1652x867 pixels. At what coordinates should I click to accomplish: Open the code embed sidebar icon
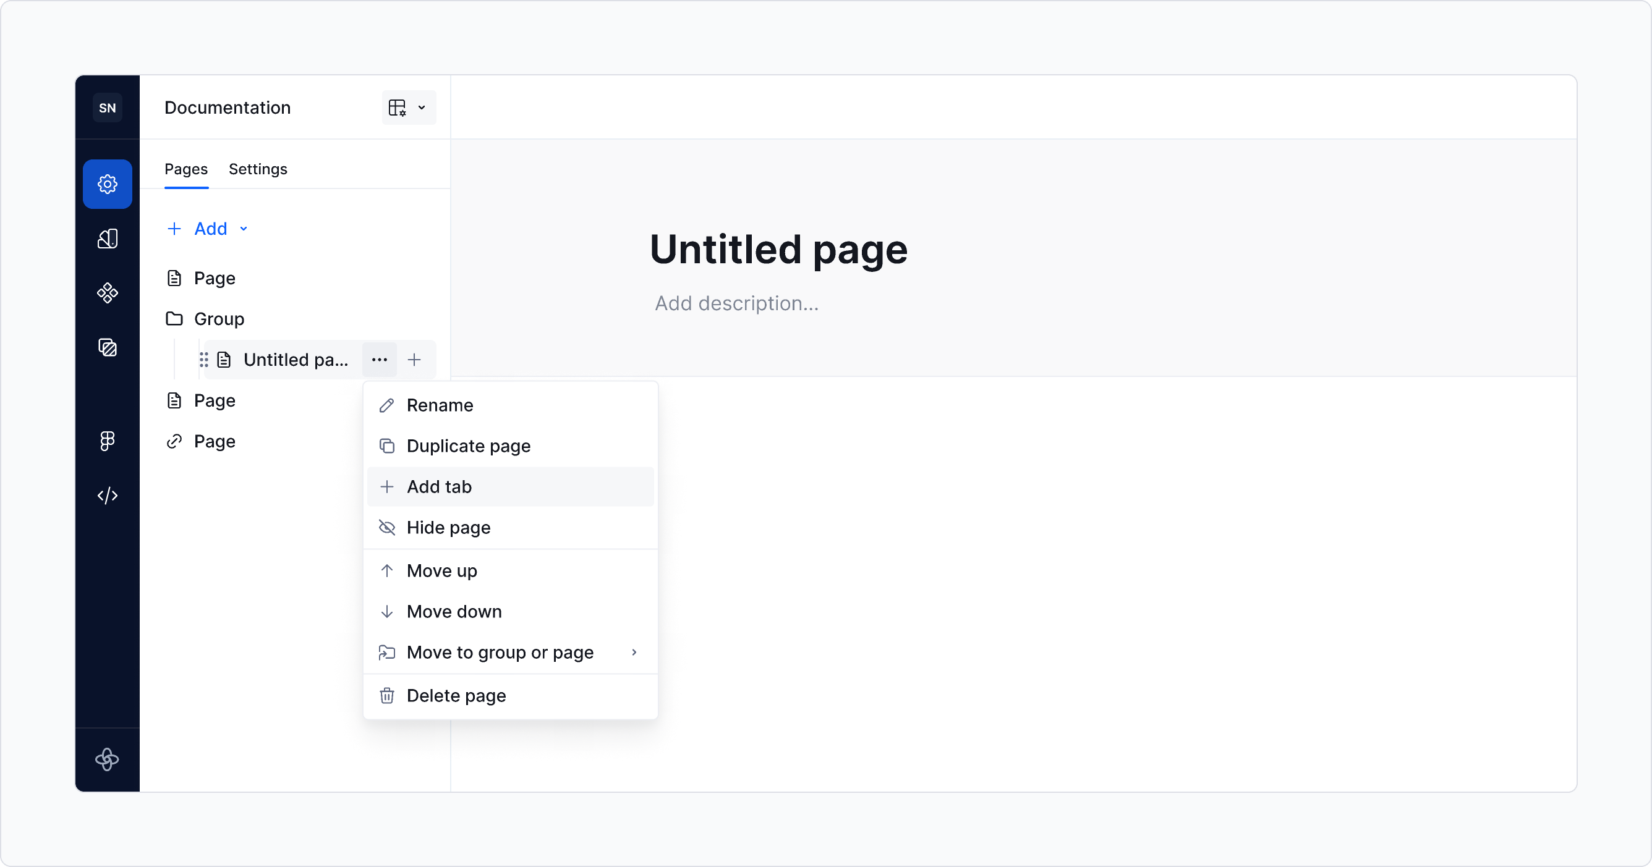107,495
